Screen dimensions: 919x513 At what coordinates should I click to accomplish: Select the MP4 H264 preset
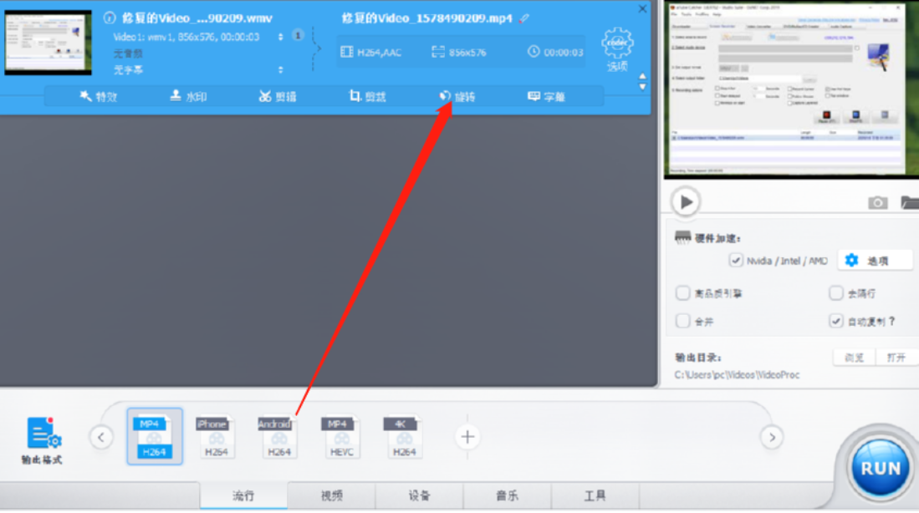pyautogui.click(x=154, y=437)
